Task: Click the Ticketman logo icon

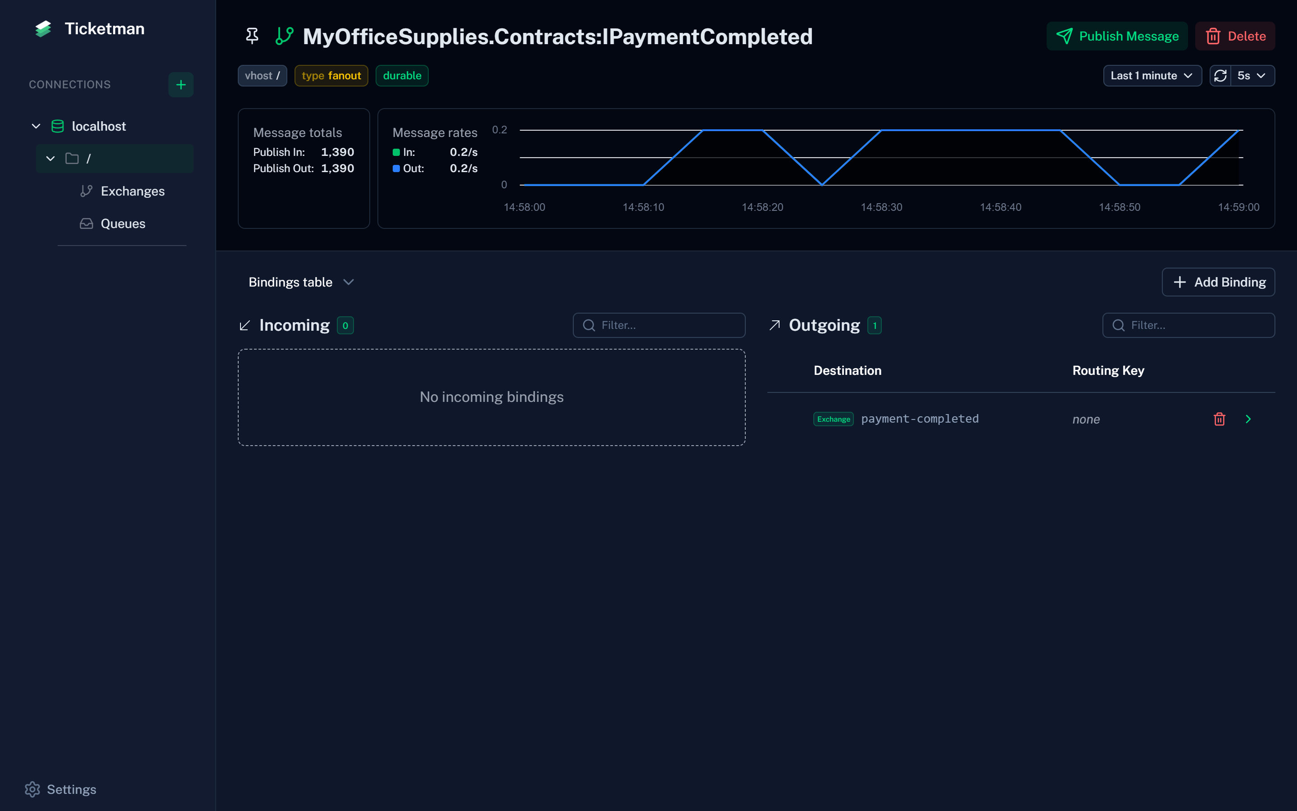Action: pyautogui.click(x=43, y=29)
